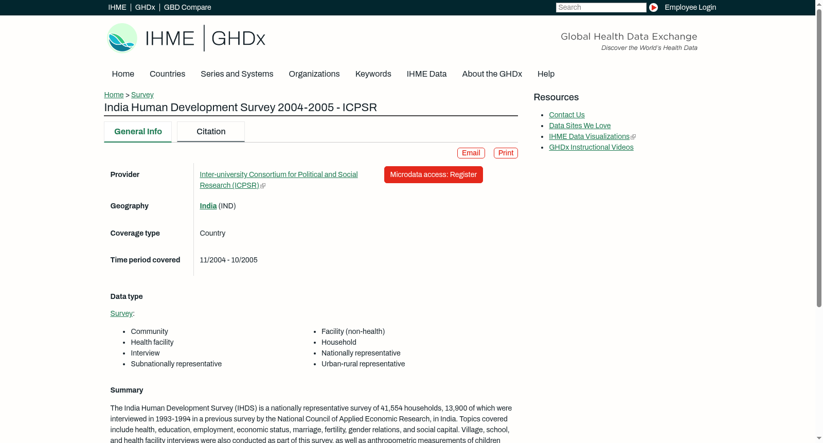
Task: Switch to the Citation tab
Action: [x=211, y=132]
